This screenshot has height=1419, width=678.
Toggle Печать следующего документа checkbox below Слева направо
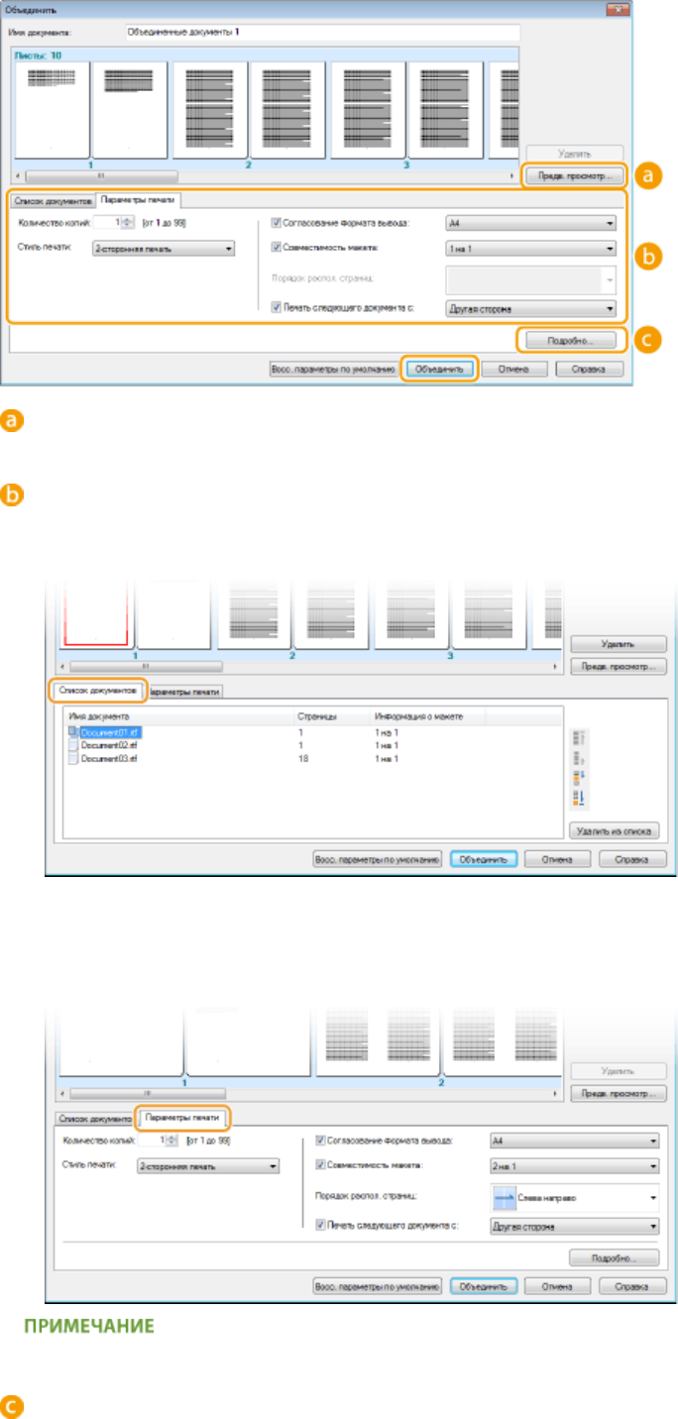(x=320, y=1226)
